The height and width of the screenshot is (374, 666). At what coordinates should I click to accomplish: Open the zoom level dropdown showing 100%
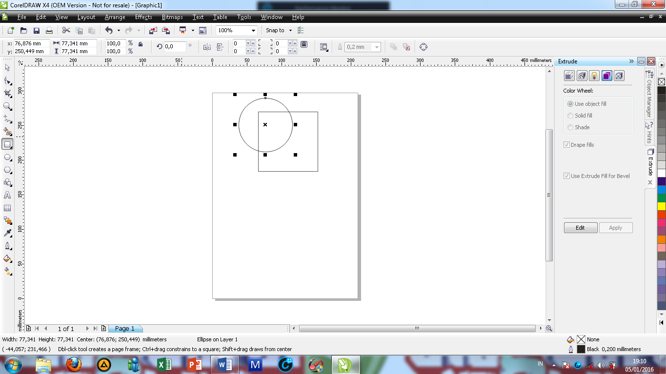(253, 30)
